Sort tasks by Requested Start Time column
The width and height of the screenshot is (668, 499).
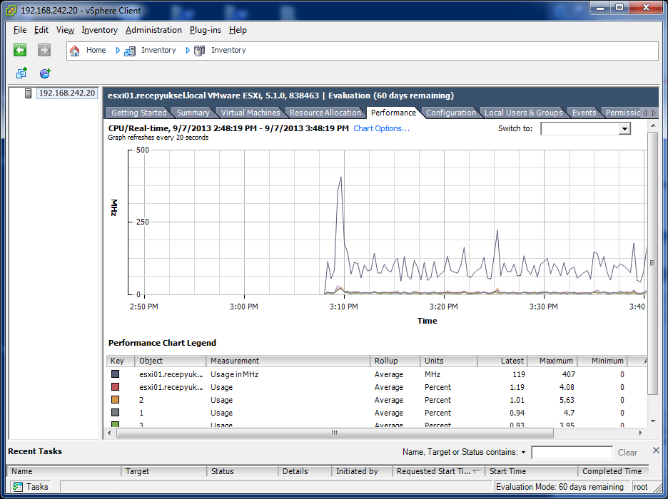click(x=438, y=471)
